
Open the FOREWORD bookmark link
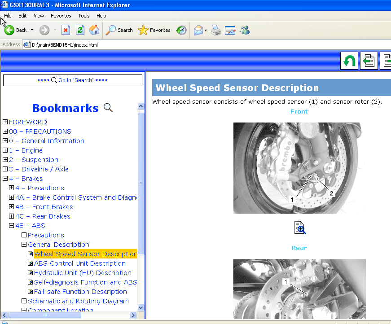(28, 122)
